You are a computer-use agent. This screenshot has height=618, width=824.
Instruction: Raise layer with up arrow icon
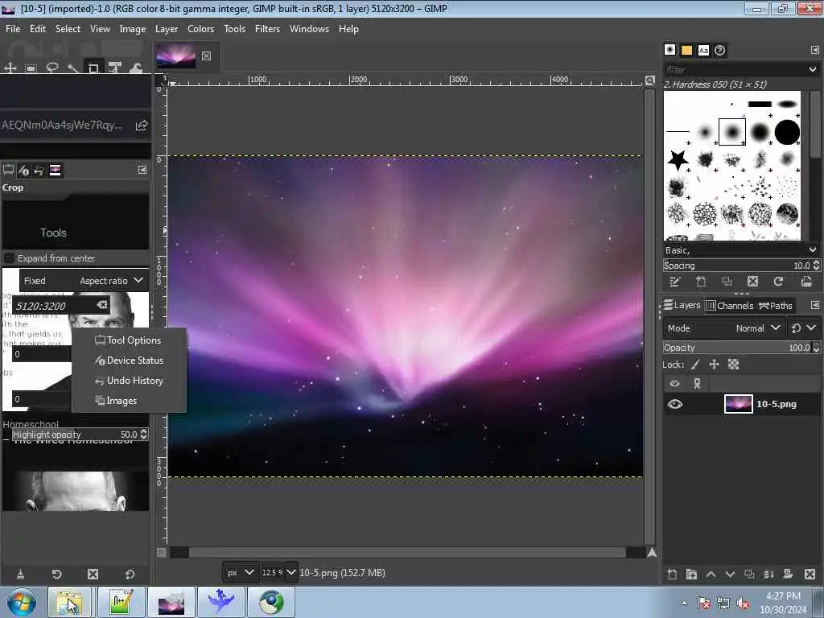711,575
